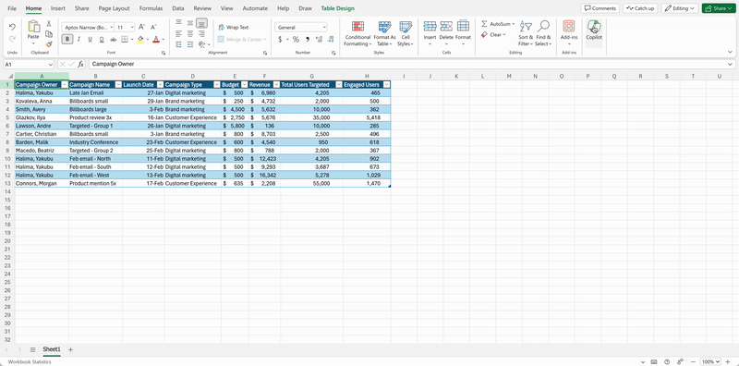Open the all sheets list icon

pyautogui.click(x=32, y=349)
